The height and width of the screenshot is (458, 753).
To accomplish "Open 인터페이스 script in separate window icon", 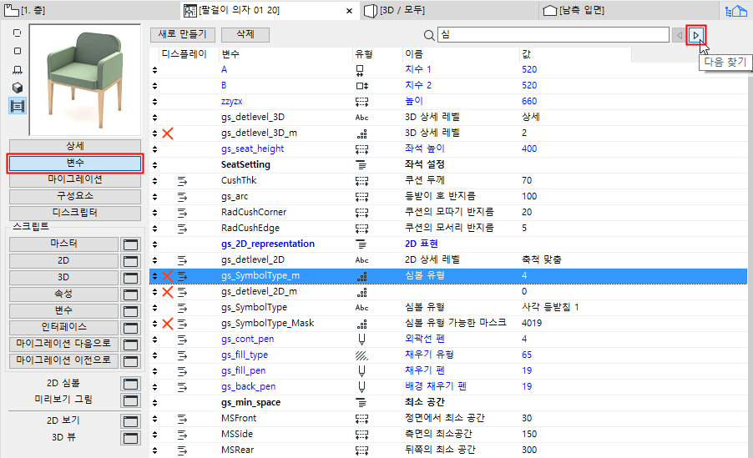I will [130, 327].
